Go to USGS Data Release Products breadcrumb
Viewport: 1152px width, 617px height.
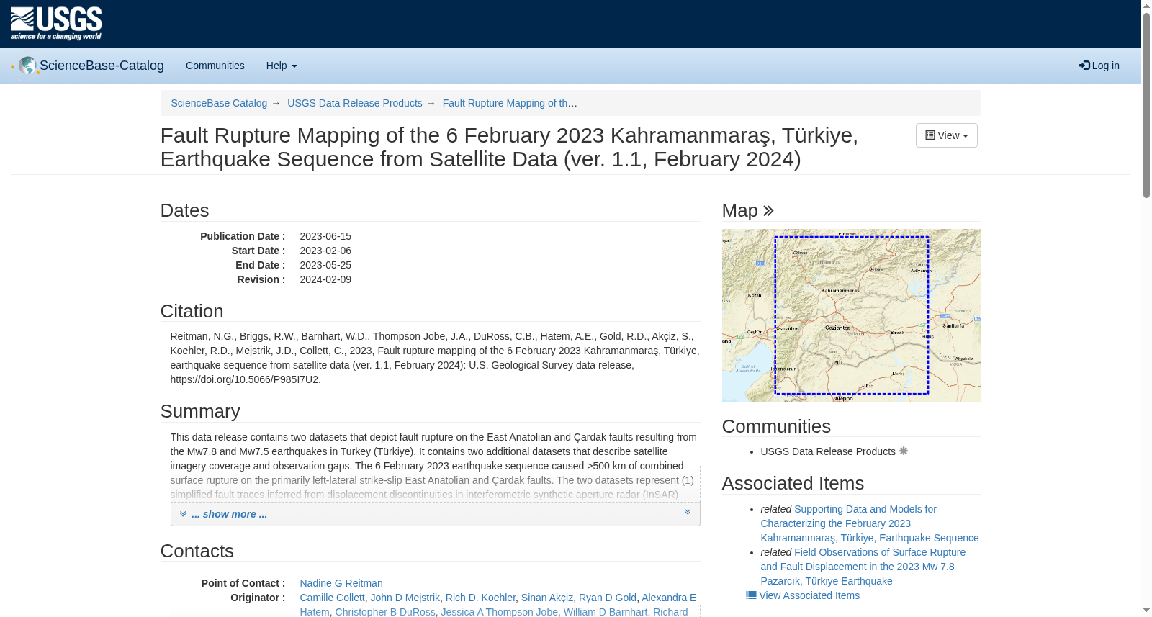click(355, 103)
